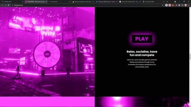Bookmark this page with the star icon

(x=162, y=5)
